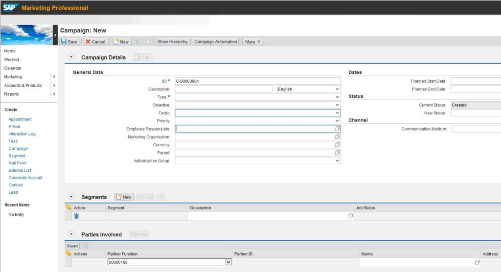The image size is (501, 272).
Task: Open value help for Employee Responsible
Action: pos(337,129)
